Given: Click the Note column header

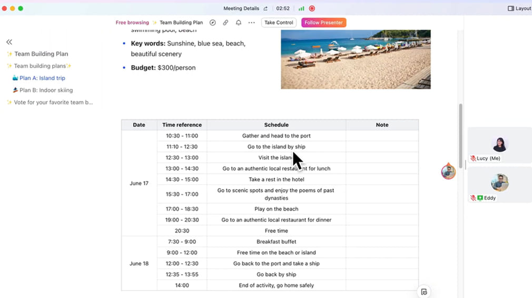Looking at the screenshot, I should click(382, 125).
